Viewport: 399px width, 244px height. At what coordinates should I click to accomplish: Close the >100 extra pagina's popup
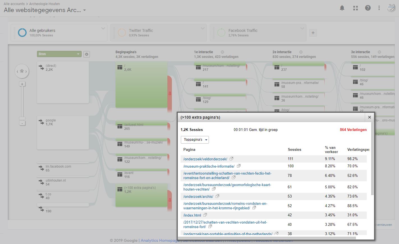coord(369,117)
